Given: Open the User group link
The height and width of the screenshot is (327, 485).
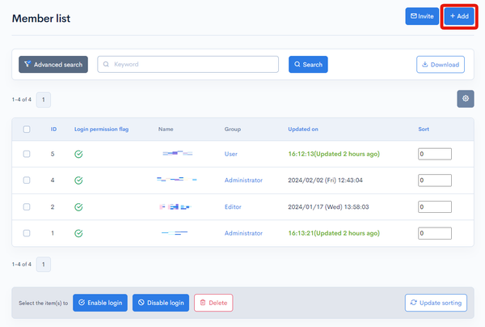Looking at the screenshot, I should point(230,154).
